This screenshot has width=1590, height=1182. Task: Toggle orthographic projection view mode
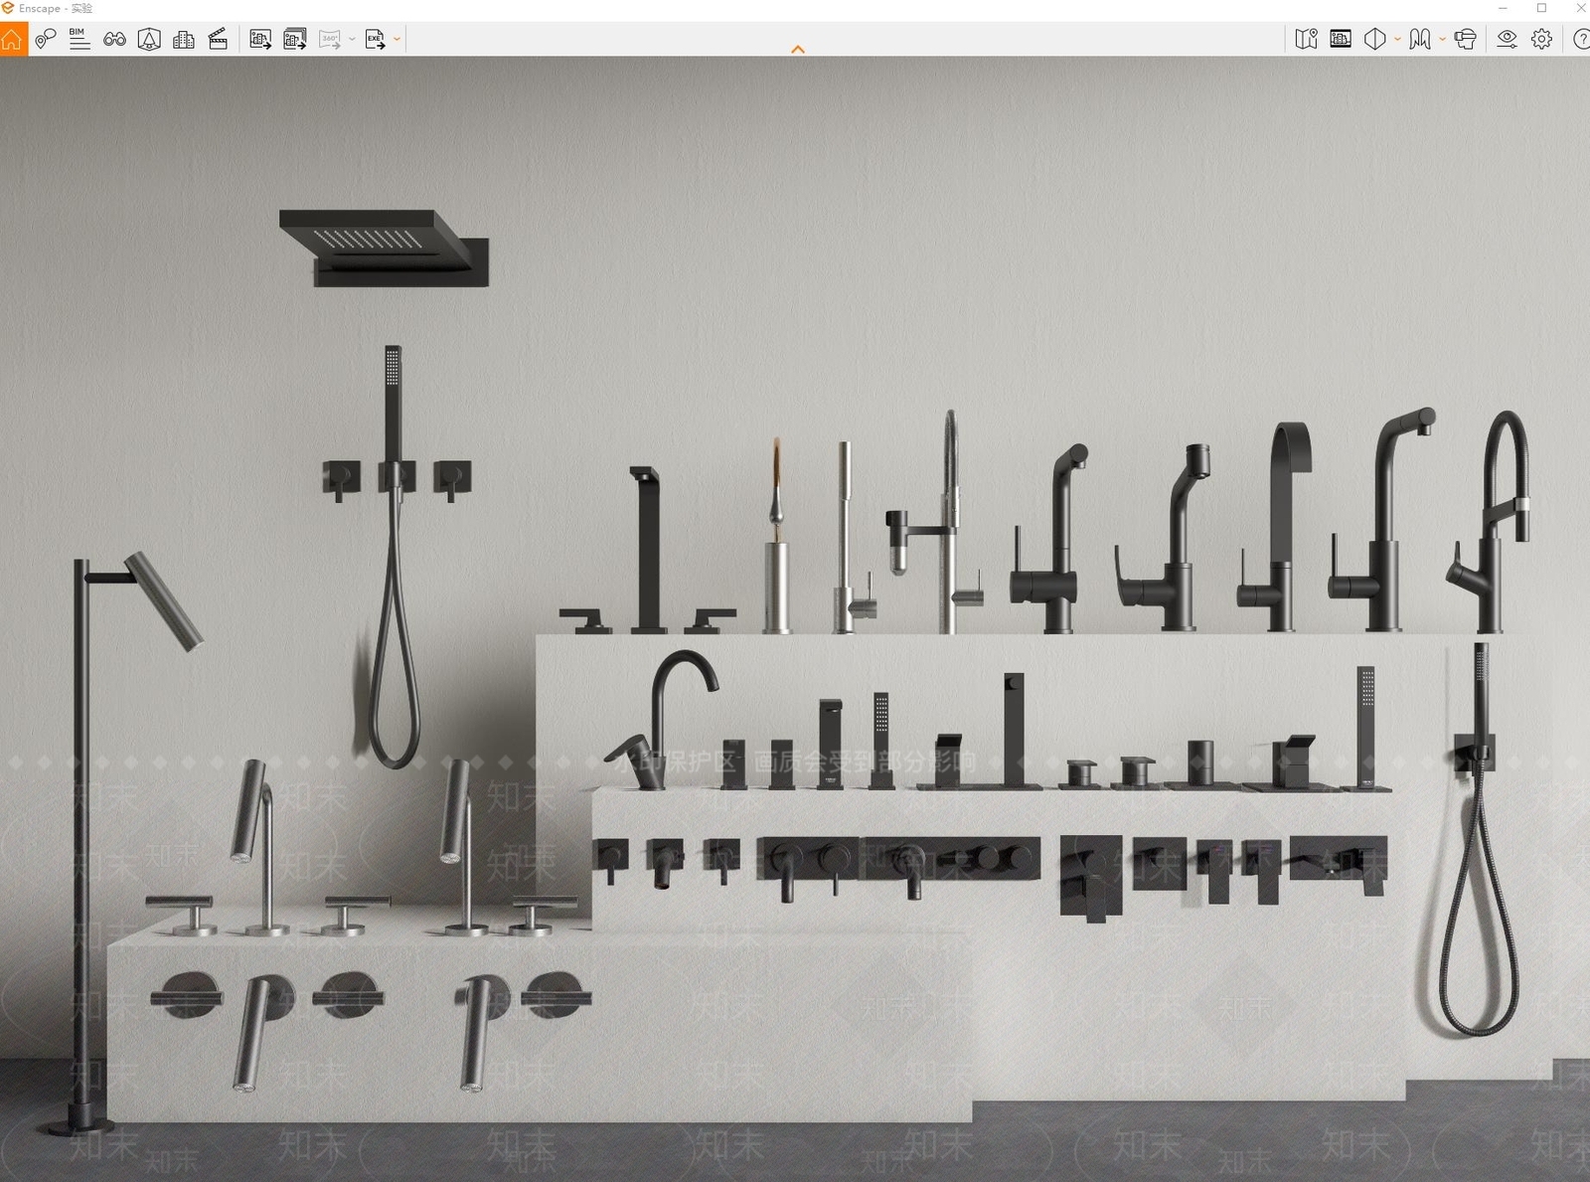click(1375, 39)
